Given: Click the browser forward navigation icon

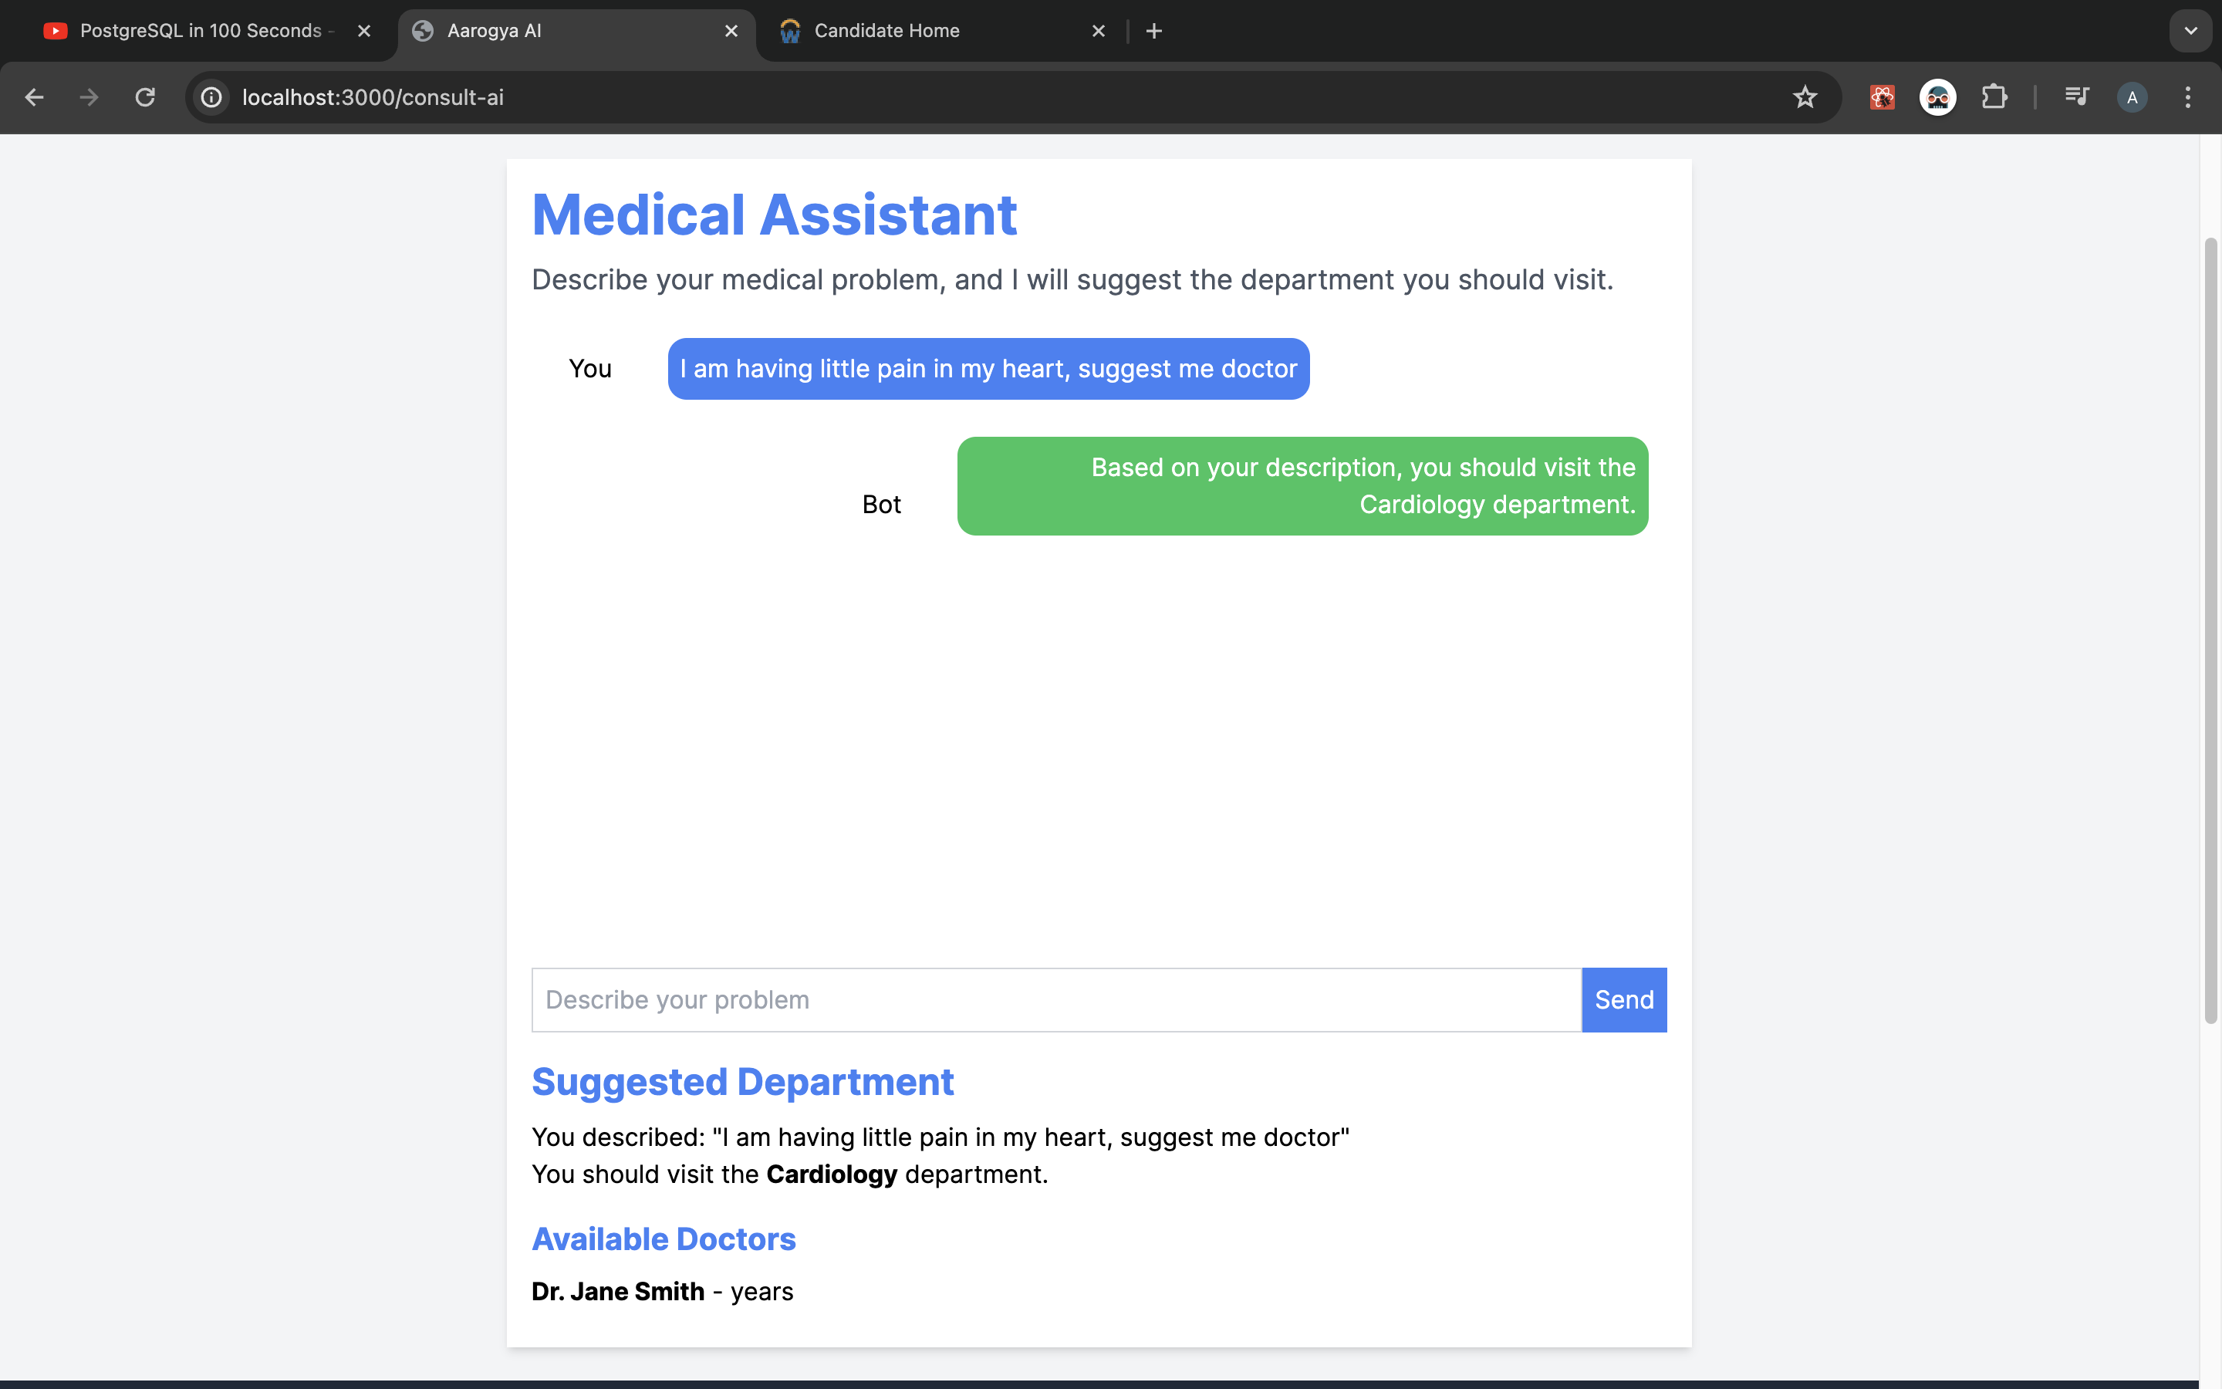Looking at the screenshot, I should tap(89, 96).
